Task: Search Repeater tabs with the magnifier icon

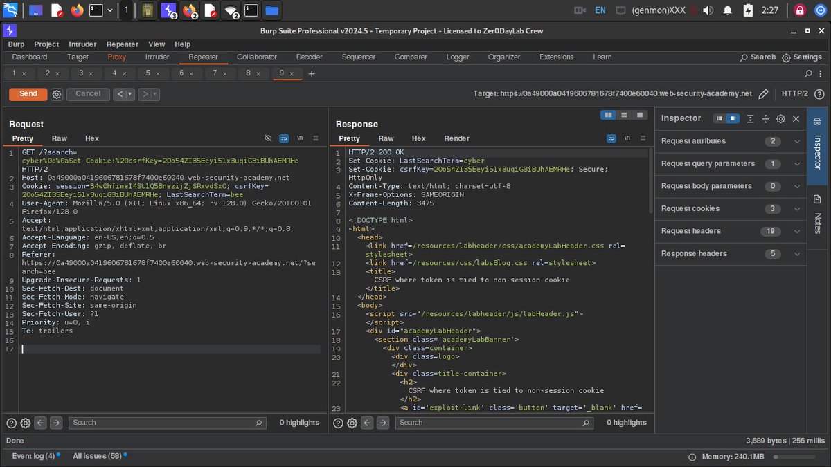Action: point(808,73)
